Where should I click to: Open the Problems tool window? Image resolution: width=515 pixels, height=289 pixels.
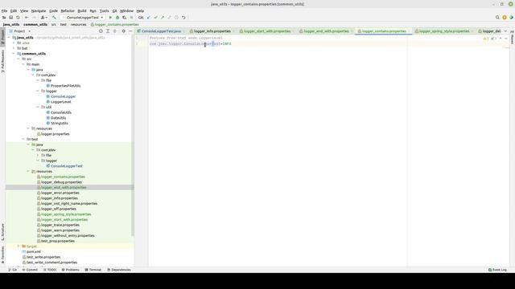pos(71,270)
